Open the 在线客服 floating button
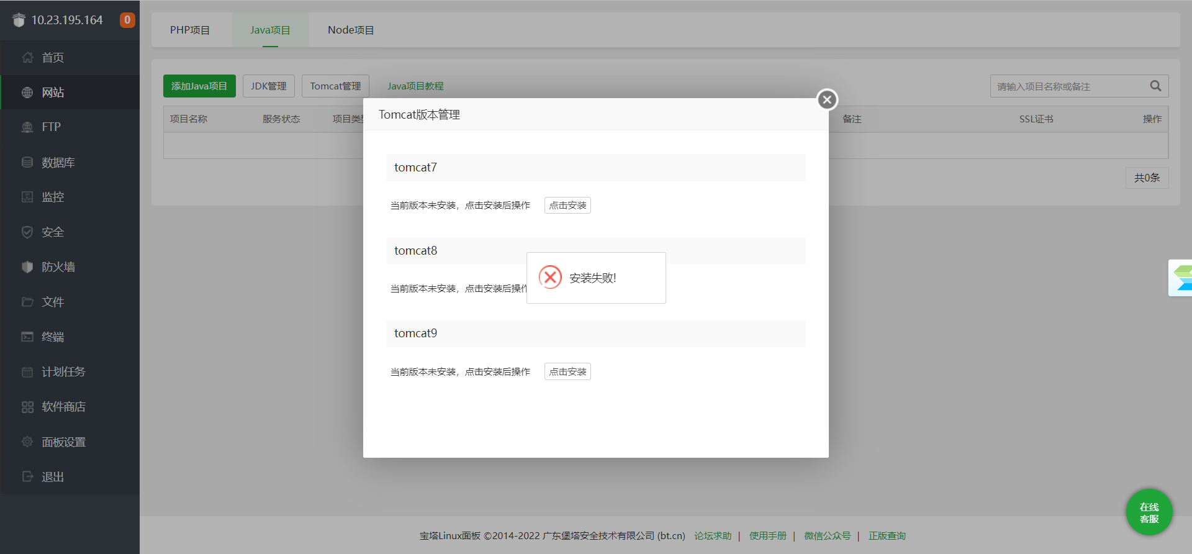1192x554 pixels. click(1149, 512)
